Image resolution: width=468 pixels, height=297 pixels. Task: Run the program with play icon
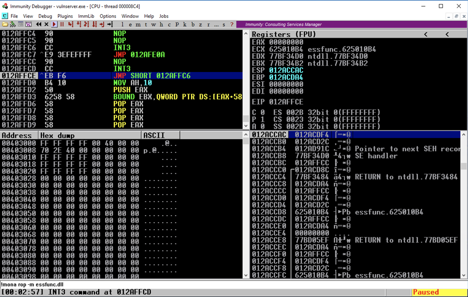tap(54, 25)
